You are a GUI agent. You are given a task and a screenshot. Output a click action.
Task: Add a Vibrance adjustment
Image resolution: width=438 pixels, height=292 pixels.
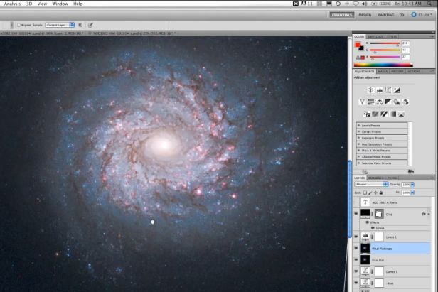click(x=362, y=102)
